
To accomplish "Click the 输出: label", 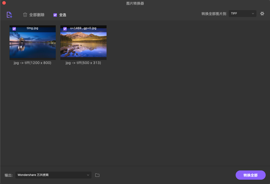I will click(9, 175).
